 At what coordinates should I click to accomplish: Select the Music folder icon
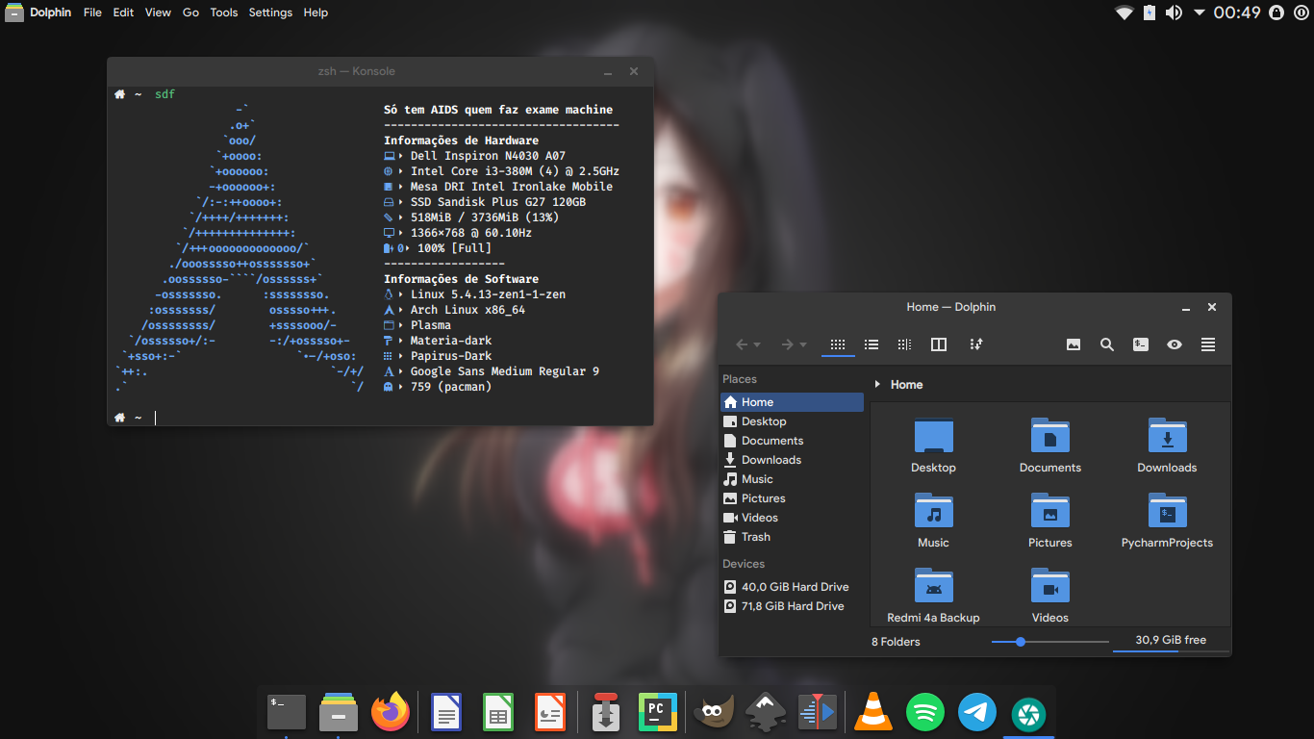pos(933,511)
